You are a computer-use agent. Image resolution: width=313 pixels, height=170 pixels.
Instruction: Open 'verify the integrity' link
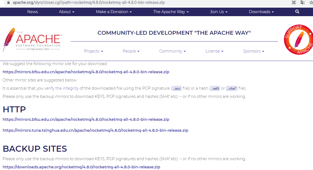click(62, 88)
